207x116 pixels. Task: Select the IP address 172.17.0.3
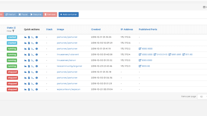coord(125,66)
